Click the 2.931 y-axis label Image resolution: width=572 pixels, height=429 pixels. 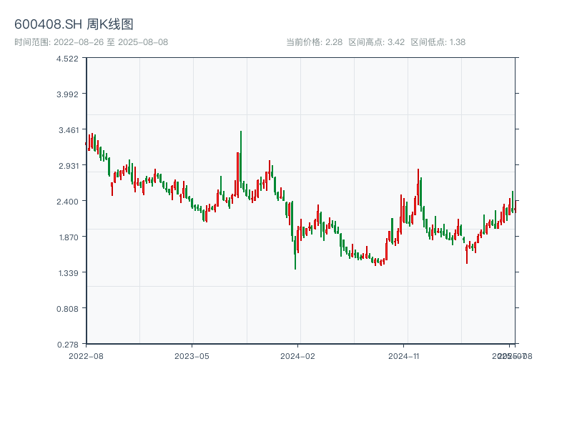(69, 166)
